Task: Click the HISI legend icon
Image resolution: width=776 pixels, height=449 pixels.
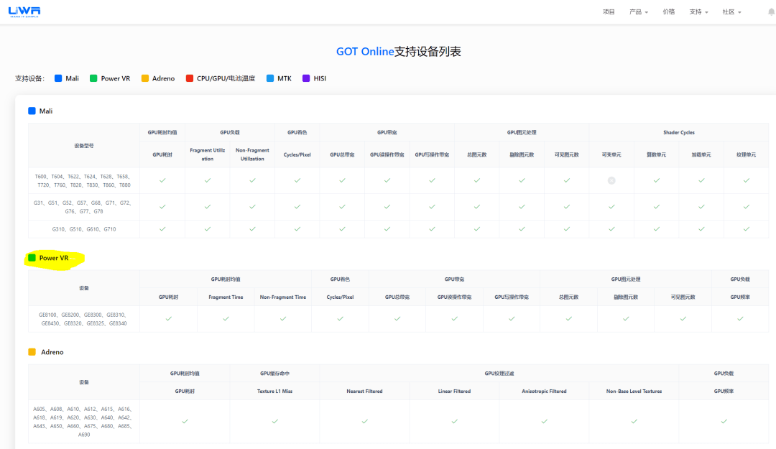Action: point(305,78)
